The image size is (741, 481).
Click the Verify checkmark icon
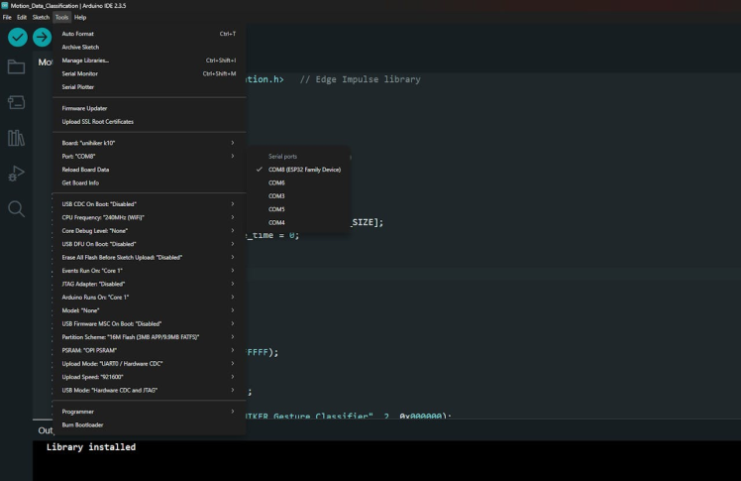18,37
